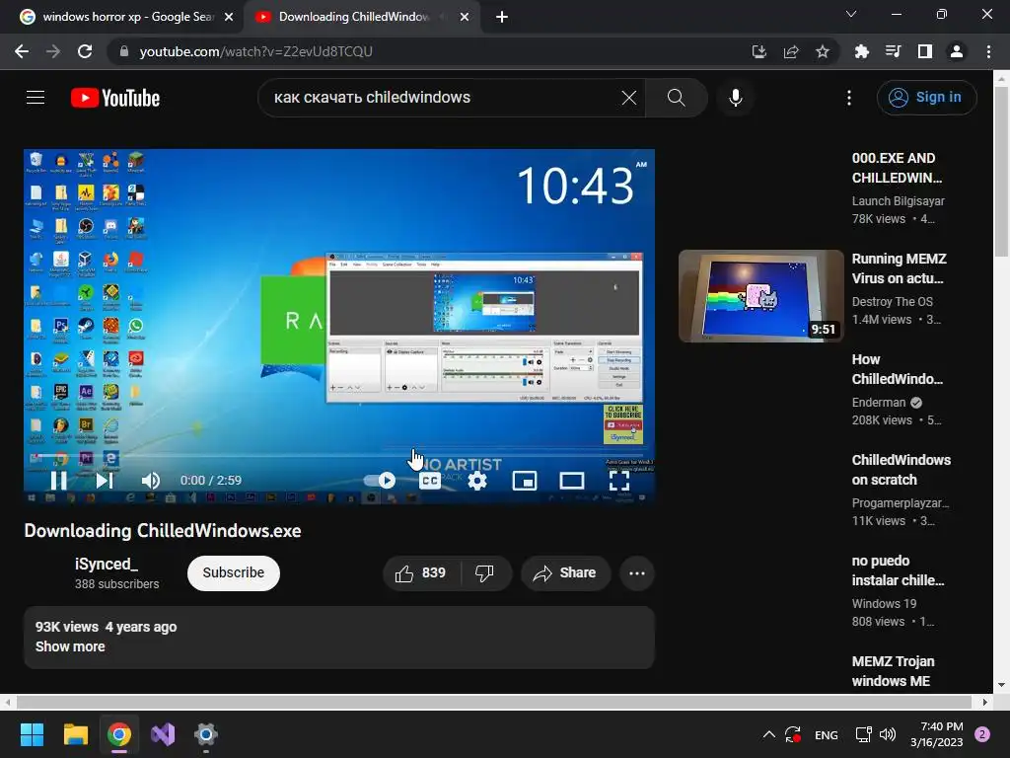Toggle the autoplay switch
This screenshot has height=758, width=1010.
pos(380,481)
